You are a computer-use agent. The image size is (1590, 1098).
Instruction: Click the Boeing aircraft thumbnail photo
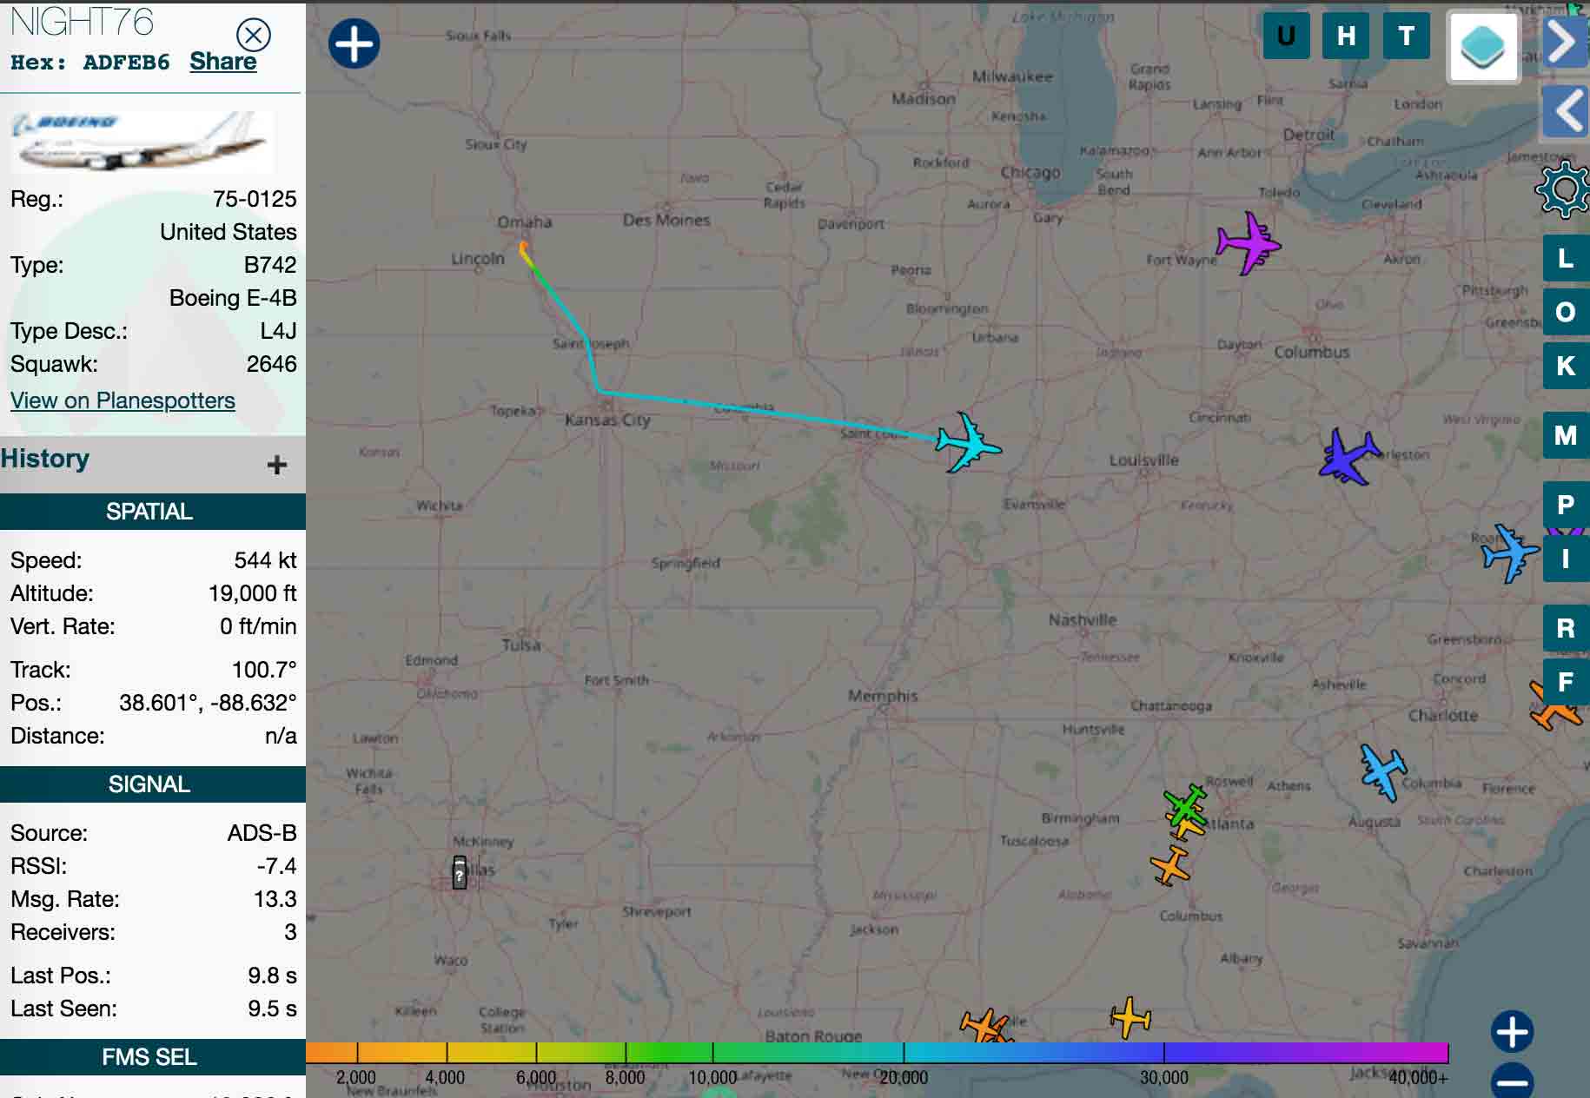coord(142,141)
